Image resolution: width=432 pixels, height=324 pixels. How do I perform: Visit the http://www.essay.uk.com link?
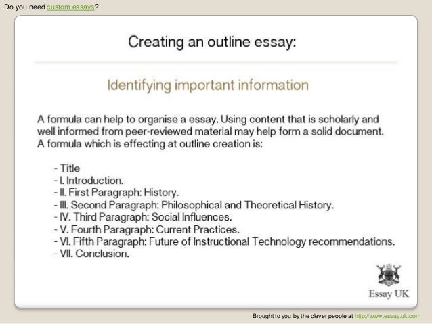(x=387, y=316)
